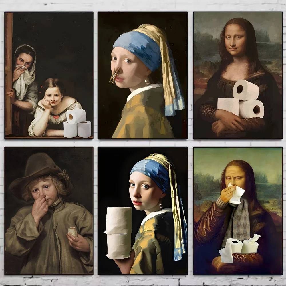Select the two women at window poster
This screenshot has height=286, width=286.
click(49, 75)
